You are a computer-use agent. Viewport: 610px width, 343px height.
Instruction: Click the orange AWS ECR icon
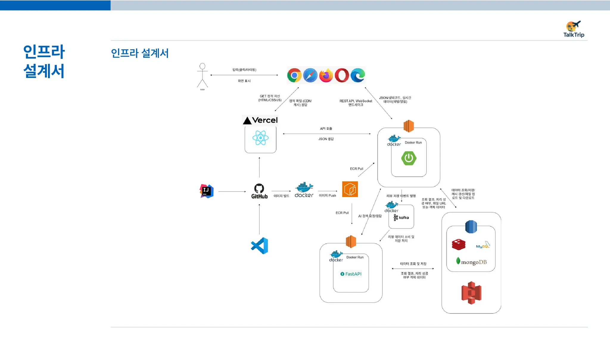click(x=350, y=189)
